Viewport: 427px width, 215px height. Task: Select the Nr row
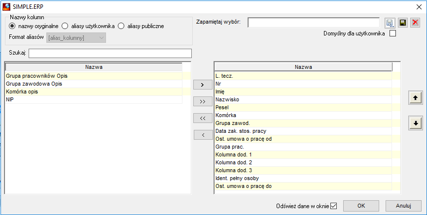(x=303, y=84)
